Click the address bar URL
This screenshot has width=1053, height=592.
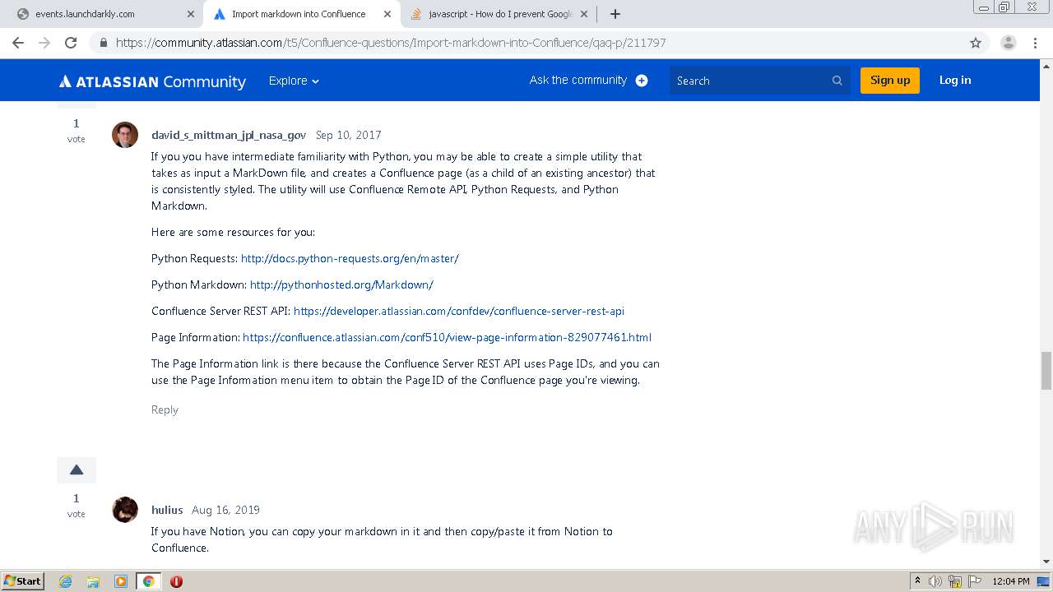click(391, 43)
